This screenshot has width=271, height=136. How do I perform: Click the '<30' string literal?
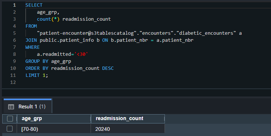click(81, 54)
